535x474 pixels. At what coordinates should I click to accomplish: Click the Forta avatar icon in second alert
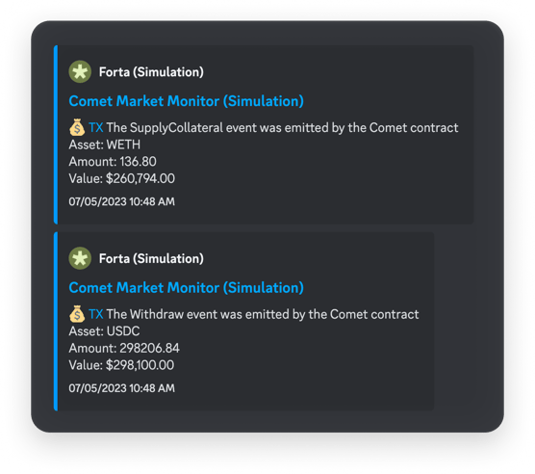point(80,258)
